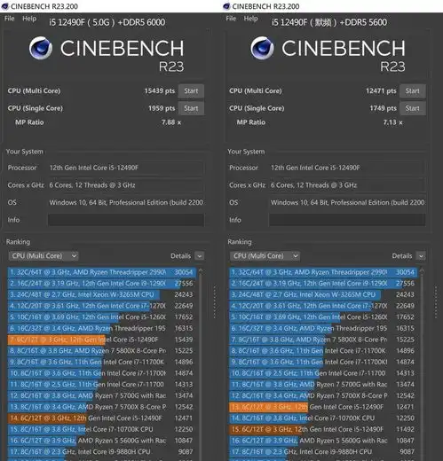Select rank 10 row scoring 14874 in left window

tap(102, 373)
